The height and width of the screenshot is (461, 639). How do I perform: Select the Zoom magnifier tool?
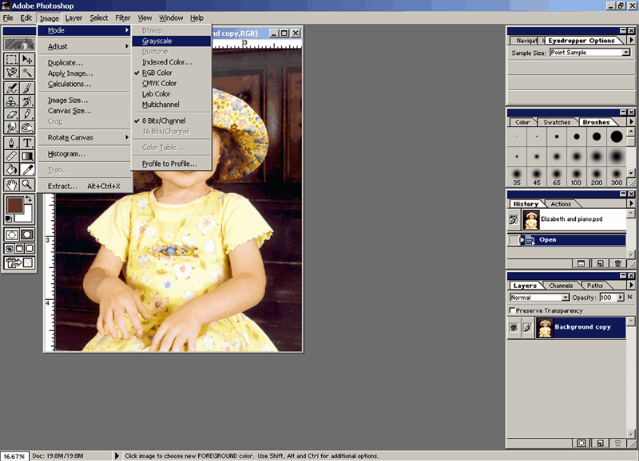(x=27, y=184)
